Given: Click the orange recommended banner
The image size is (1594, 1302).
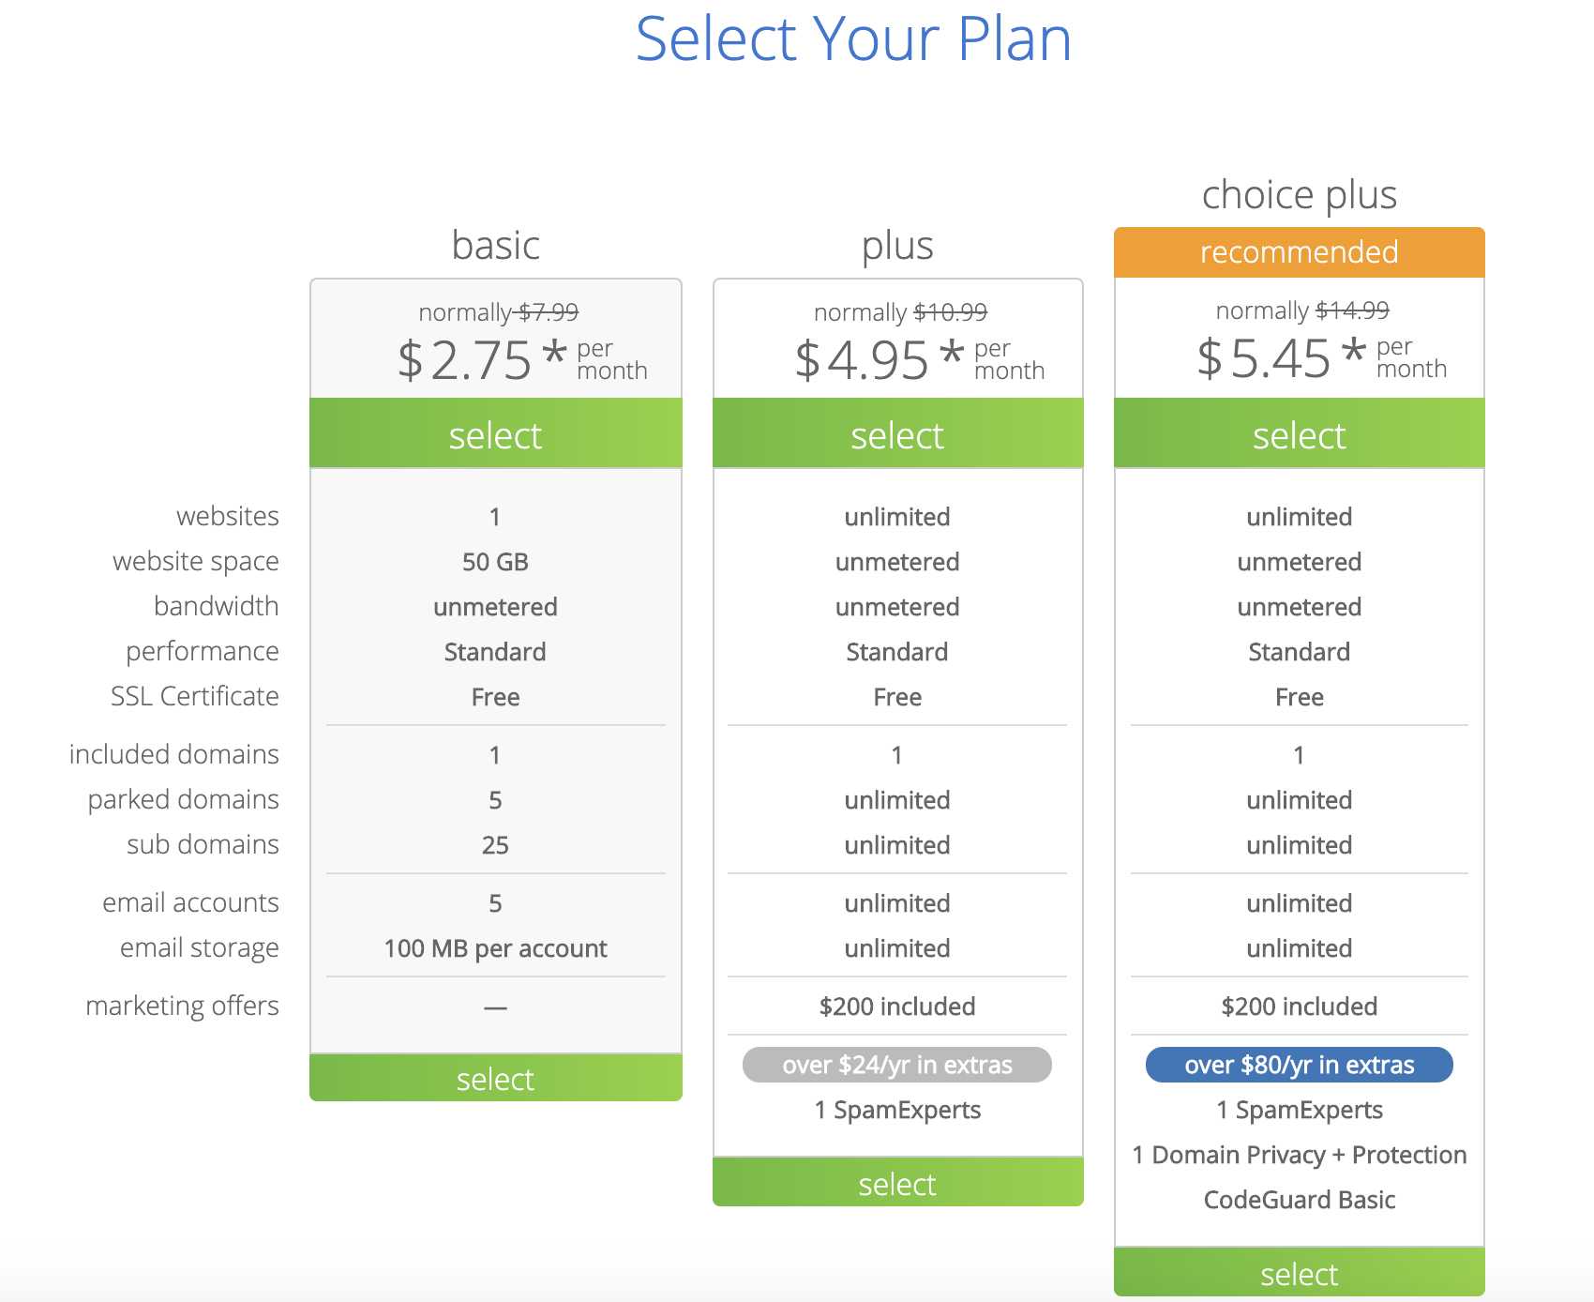Looking at the screenshot, I should coord(1299,252).
